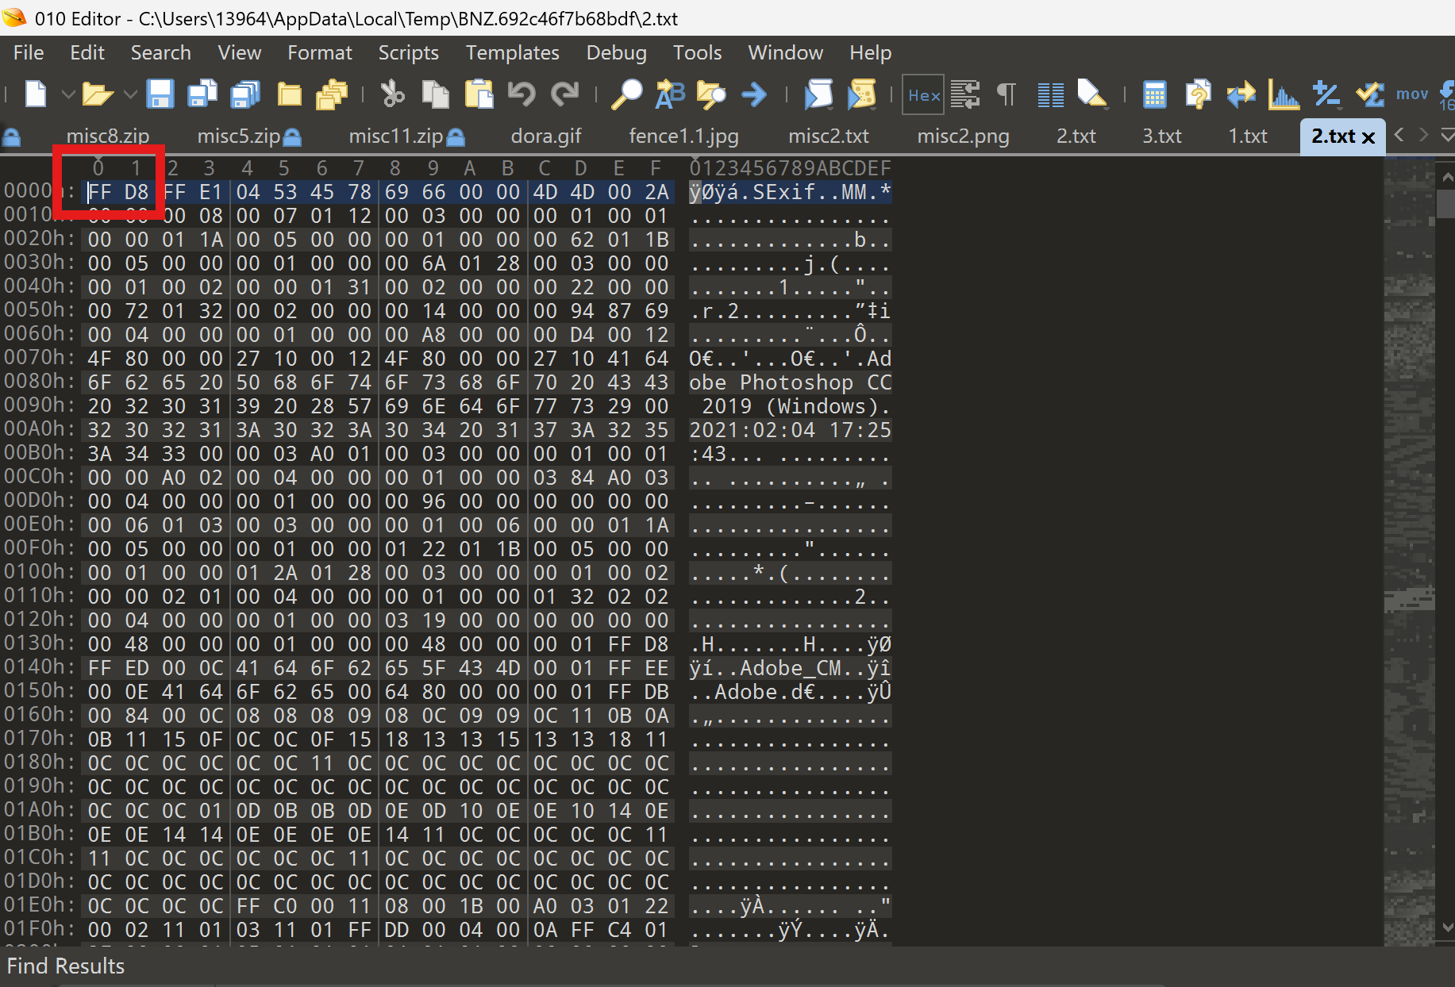Viewport: 1455px width, 987px height.
Task: Create a new file with toolbar icon
Action: 35,94
